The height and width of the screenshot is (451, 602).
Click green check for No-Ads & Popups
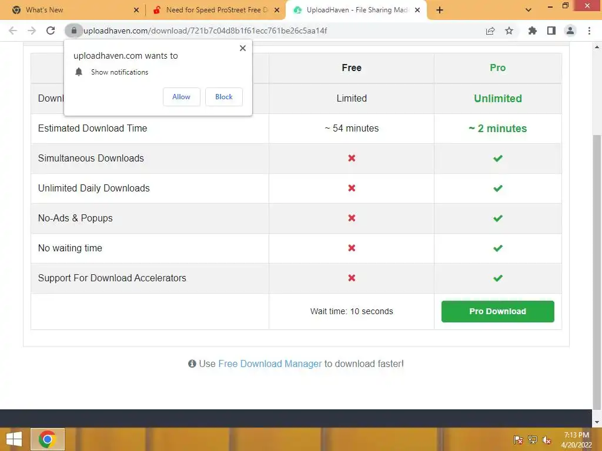click(x=498, y=218)
